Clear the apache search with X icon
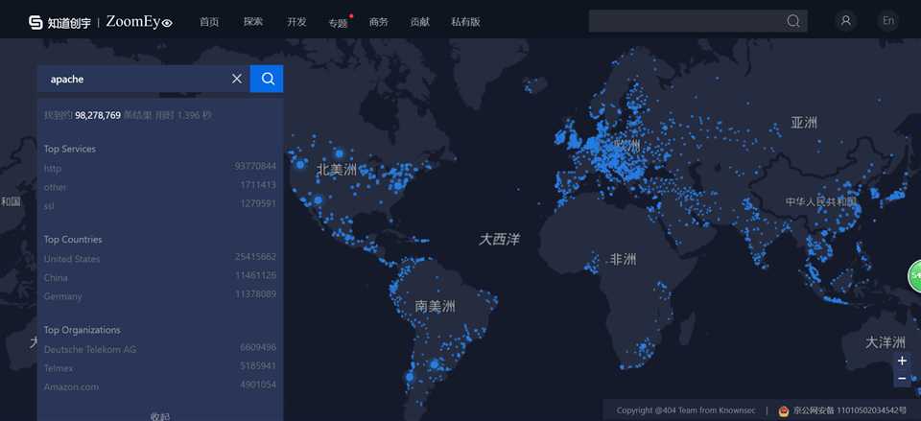Screen dimensions: 921x421 (237, 79)
